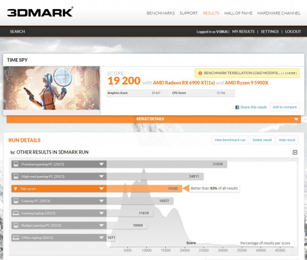307x260 pixels.
Task: Expand Premium gaming PC (2023) row
Action: (x=59, y=164)
